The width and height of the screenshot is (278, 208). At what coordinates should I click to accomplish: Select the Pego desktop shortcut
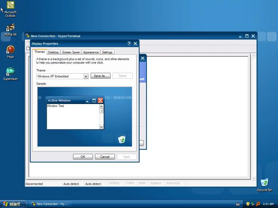coord(11,52)
